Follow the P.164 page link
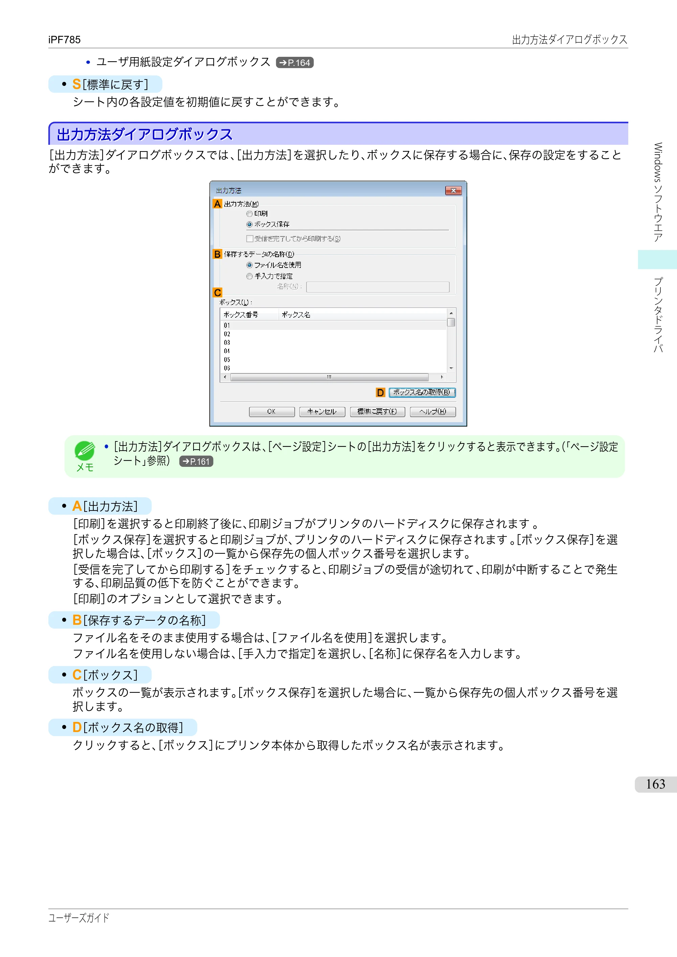 (x=295, y=63)
